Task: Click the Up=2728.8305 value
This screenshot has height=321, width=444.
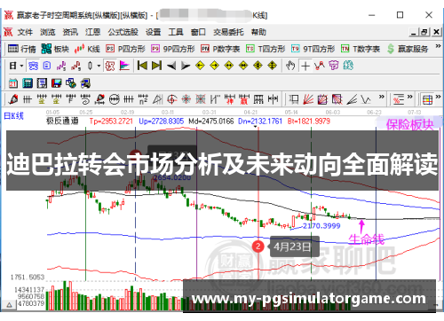Action: pos(162,121)
